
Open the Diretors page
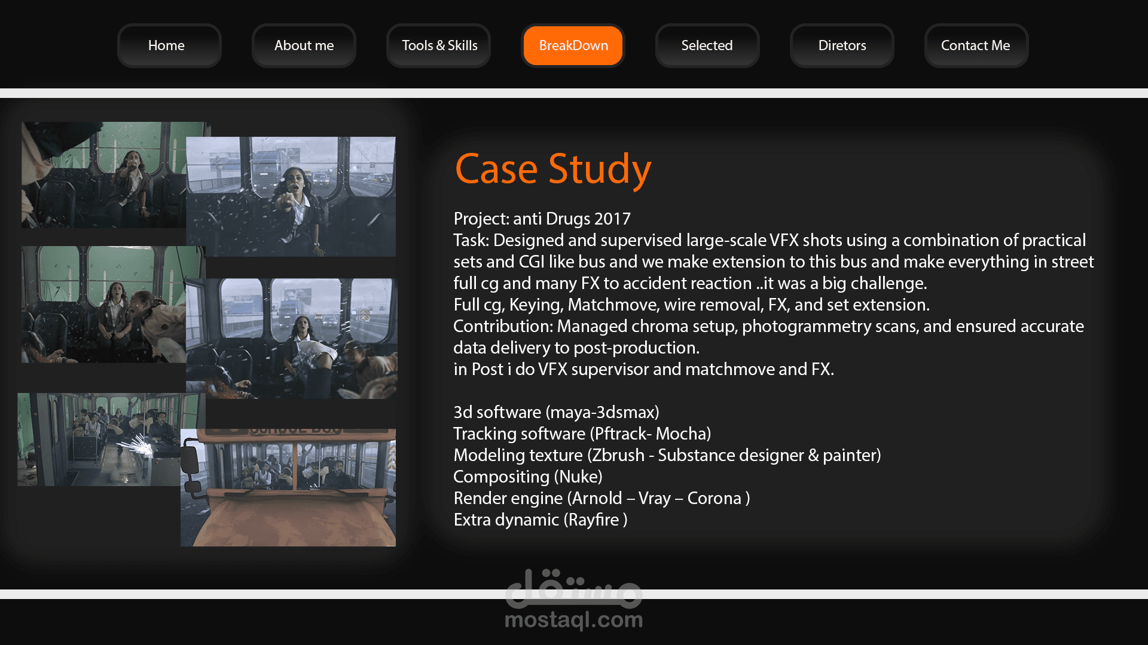[841, 45]
